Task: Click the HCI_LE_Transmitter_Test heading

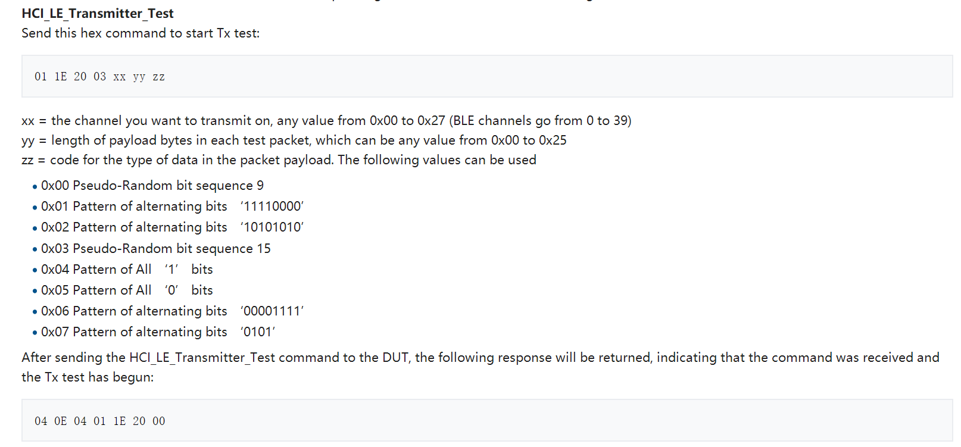Action: pos(98,13)
